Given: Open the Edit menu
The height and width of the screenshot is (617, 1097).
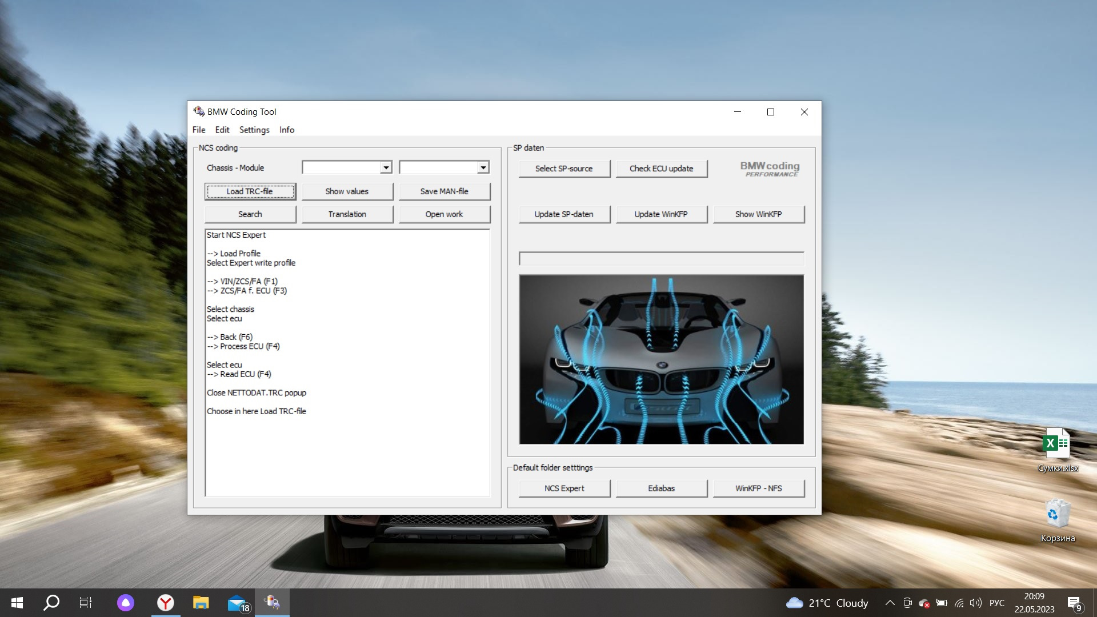Looking at the screenshot, I should pos(222,130).
